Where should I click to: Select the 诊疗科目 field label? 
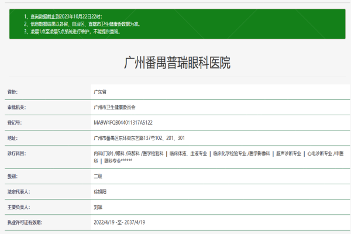click(17, 153)
